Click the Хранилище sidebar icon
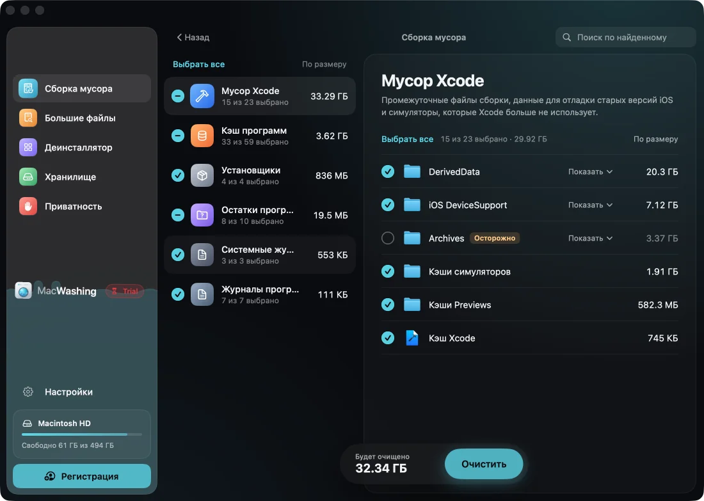Image resolution: width=704 pixels, height=501 pixels. (x=28, y=177)
